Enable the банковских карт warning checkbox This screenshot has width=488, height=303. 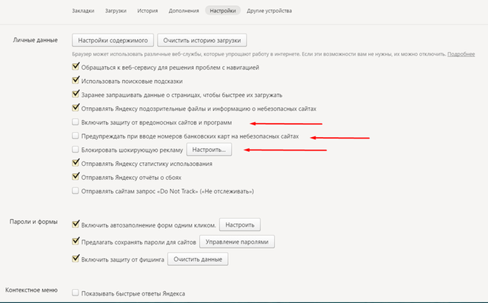(x=76, y=136)
